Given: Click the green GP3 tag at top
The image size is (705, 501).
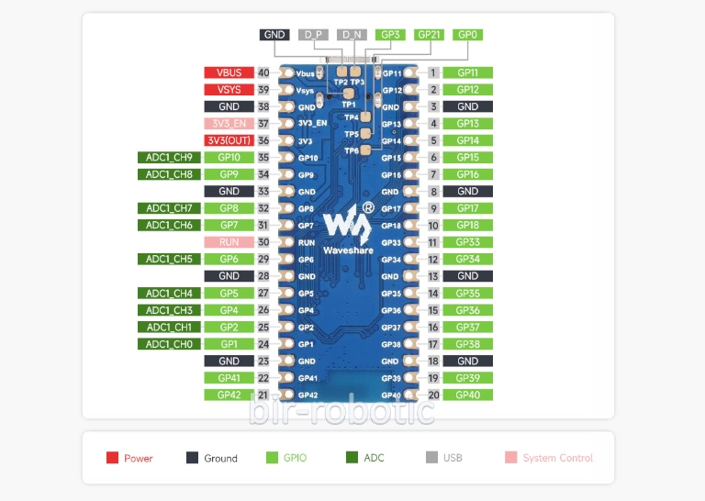Looking at the screenshot, I should (390, 35).
